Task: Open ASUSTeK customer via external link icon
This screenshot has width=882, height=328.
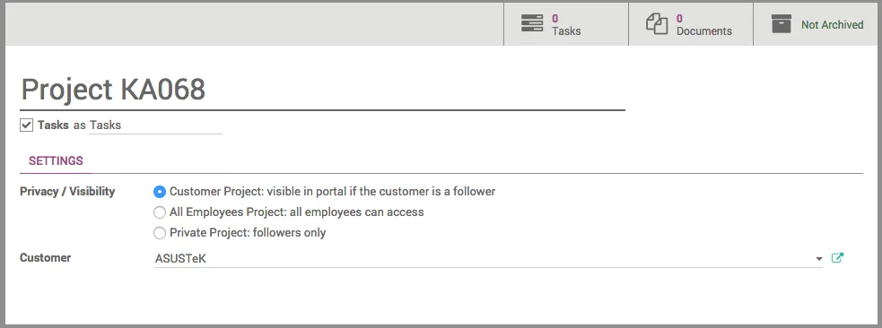Action: tap(837, 258)
